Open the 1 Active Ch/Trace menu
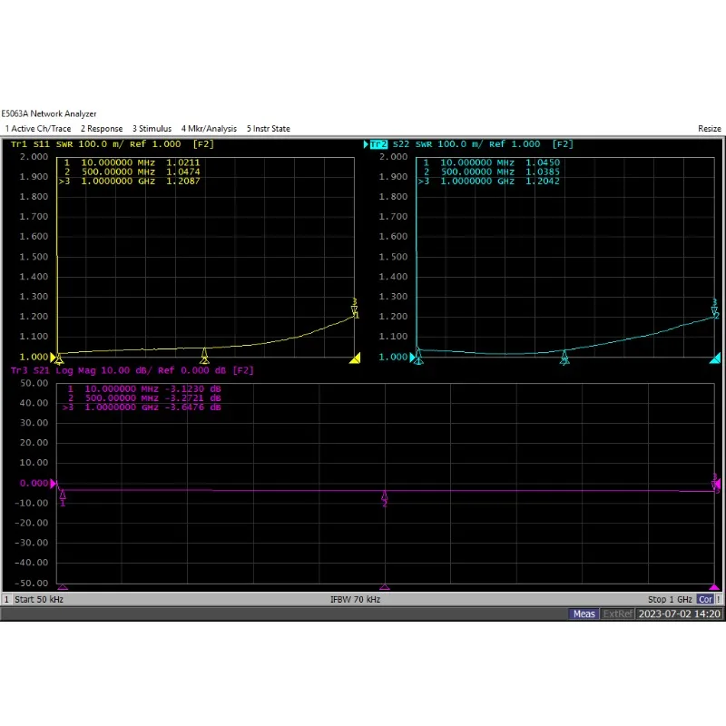 click(38, 129)
